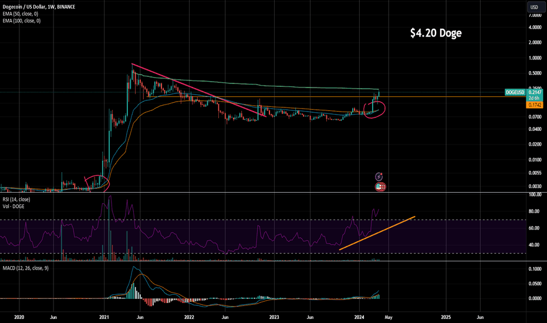Click the 0.0055 price scale label
Viewport: 547px width, 323px height.
click(535, 173)
